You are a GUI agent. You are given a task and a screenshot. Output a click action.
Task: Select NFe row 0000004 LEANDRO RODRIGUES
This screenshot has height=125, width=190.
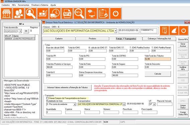click(x=20, y=39)
